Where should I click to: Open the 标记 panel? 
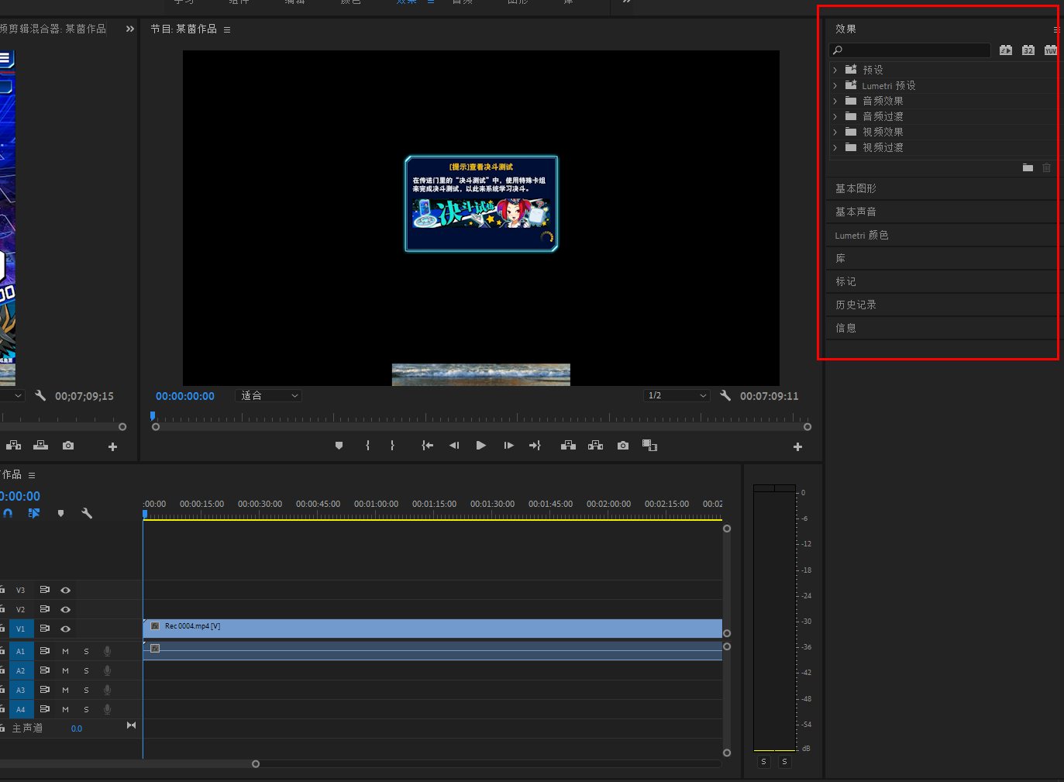[845, 281]
